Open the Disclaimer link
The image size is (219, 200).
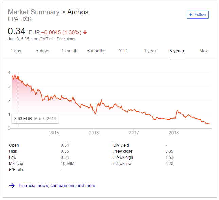[x=66, y=39]
